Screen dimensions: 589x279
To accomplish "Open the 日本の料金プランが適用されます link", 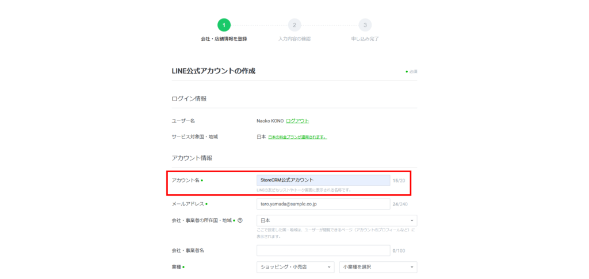I will (297, 137).
